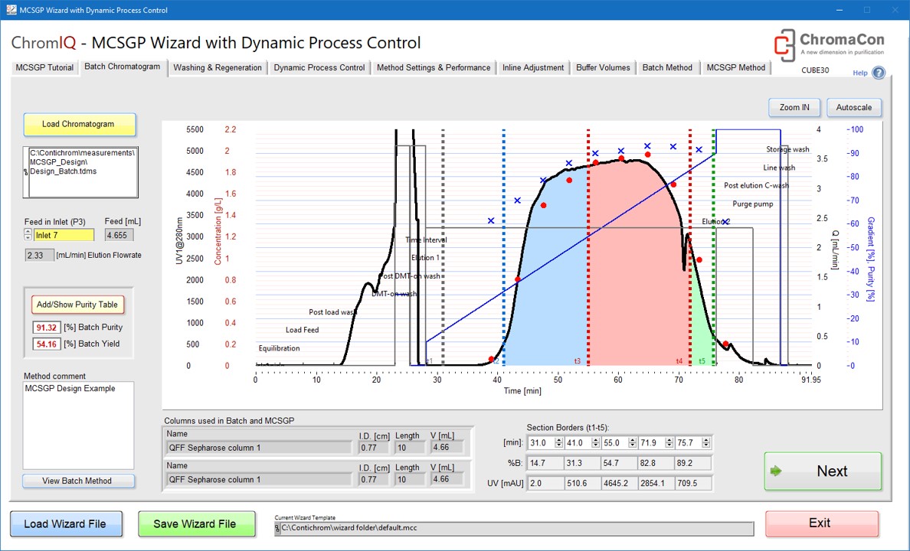This screenshot has width=910, height=551.
Task: Click the application icon in title bar
Action: pyautogui.click(x=10, y=10)
